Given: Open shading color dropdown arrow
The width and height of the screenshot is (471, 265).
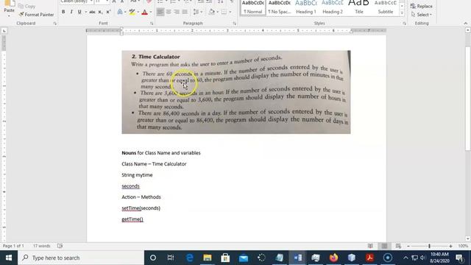Looking at the screenshot, I should click(218, 12).
